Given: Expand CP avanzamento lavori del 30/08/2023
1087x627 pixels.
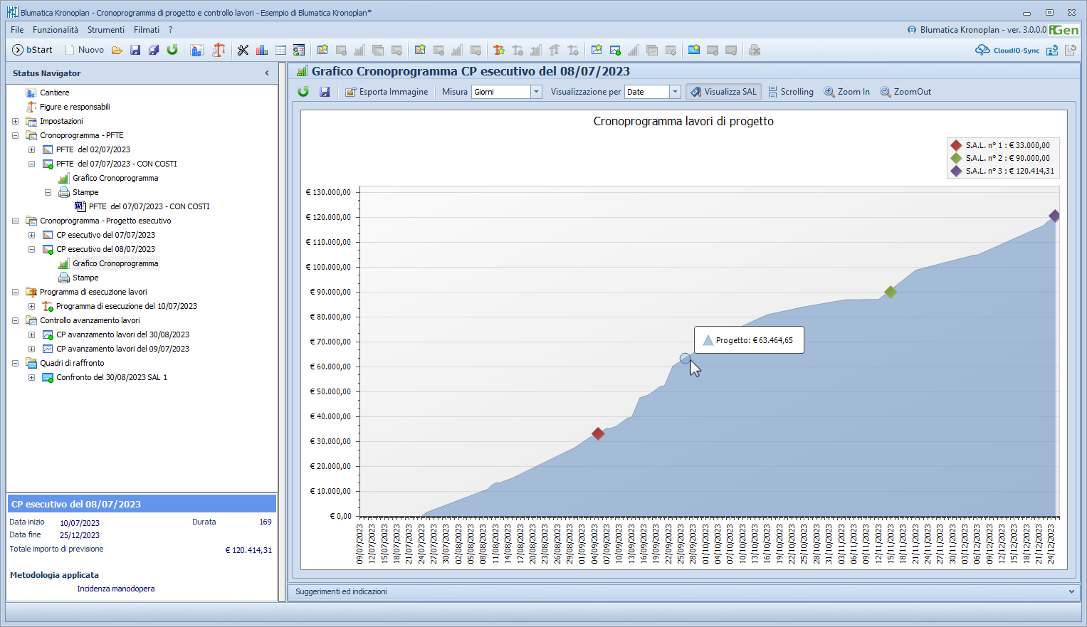Looking at the screenshot, I should point(31,334).
